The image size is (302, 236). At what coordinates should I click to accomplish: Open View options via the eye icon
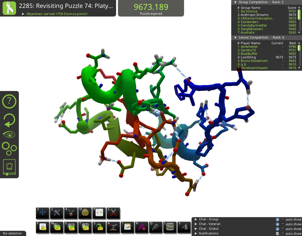click(x=9, y=134)
